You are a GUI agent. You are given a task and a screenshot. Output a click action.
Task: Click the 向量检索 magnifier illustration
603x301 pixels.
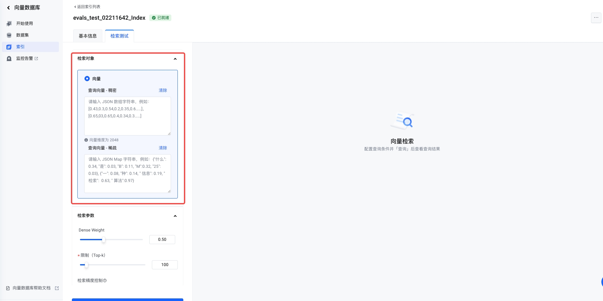[402, 121]
